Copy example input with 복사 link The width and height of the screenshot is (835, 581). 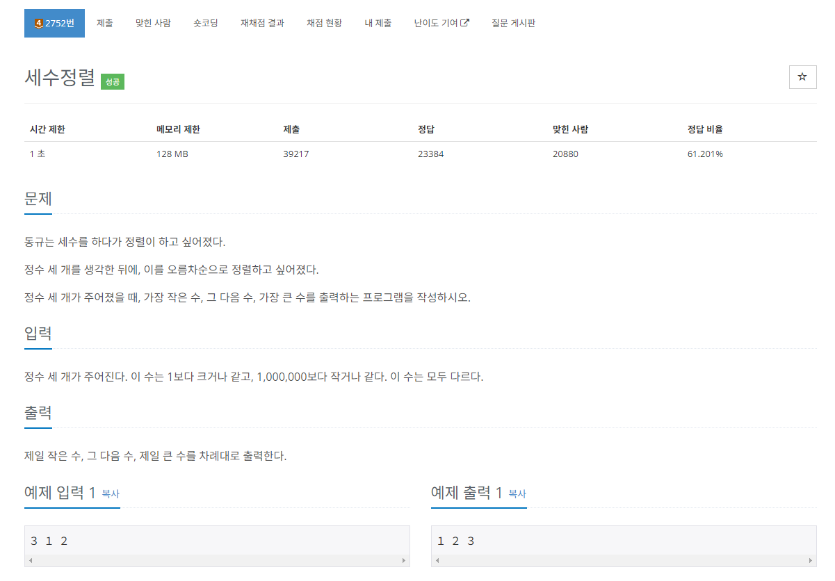111,494
